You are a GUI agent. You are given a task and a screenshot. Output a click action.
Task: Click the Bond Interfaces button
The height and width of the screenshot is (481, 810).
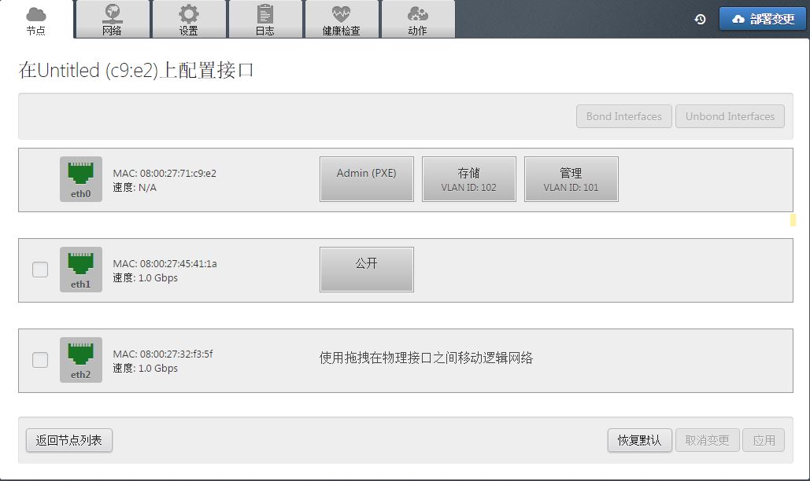click(x=623, y=116)
